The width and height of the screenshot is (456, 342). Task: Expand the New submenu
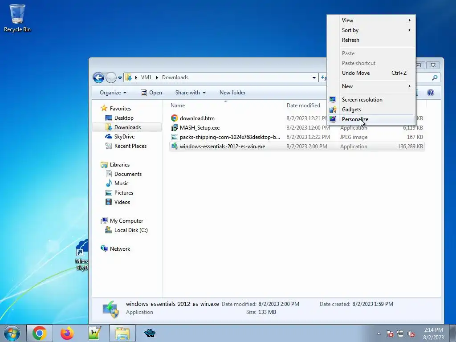coord(371,86)
